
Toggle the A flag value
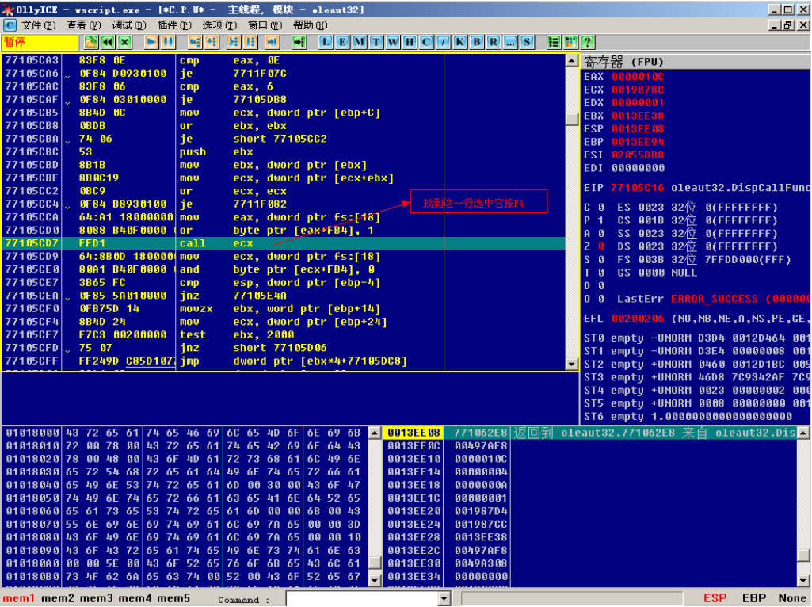tap(600, 234)
